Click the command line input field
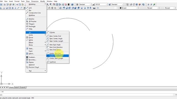Image resolution: width=177 pixels, height=99 pixels. [x=87, y=95]
